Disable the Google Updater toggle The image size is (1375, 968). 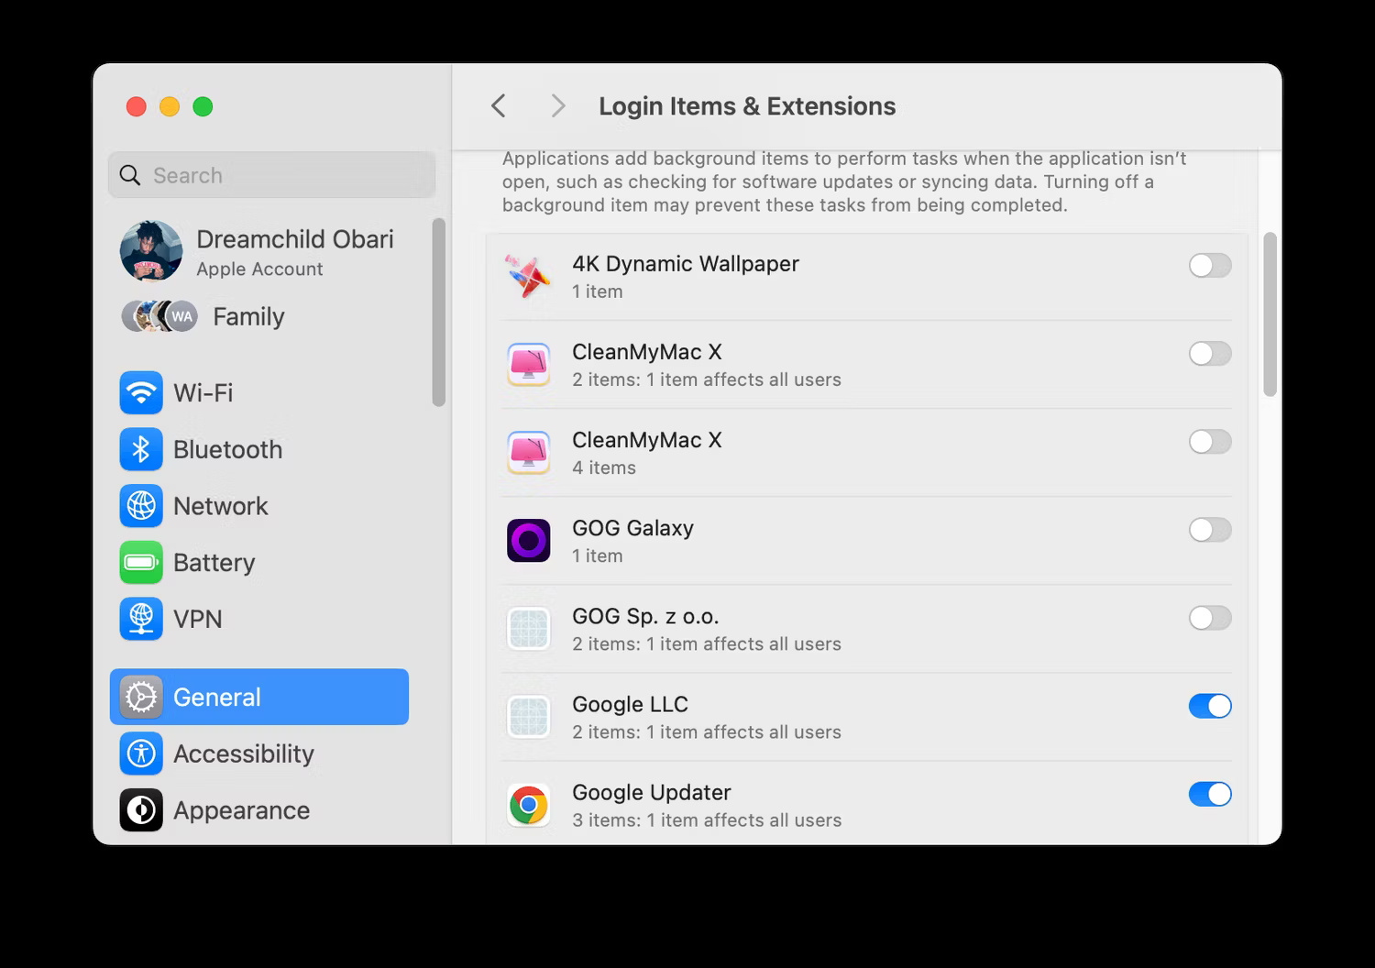pyautogui.click(x=1210, y=794)
